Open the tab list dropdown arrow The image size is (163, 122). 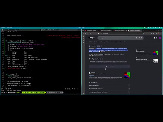154,30
